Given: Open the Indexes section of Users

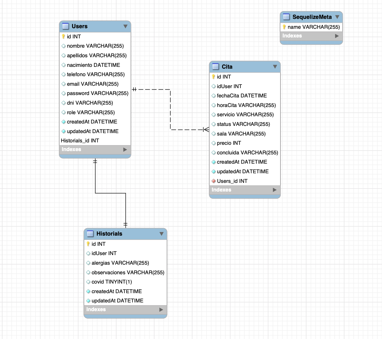Looking at the screenshot, I should [125, 149].
